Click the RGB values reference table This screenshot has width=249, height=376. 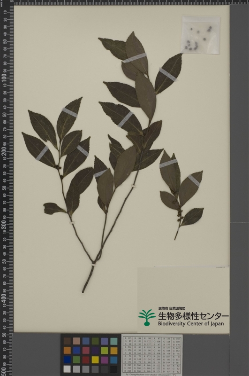pos(152,355)
